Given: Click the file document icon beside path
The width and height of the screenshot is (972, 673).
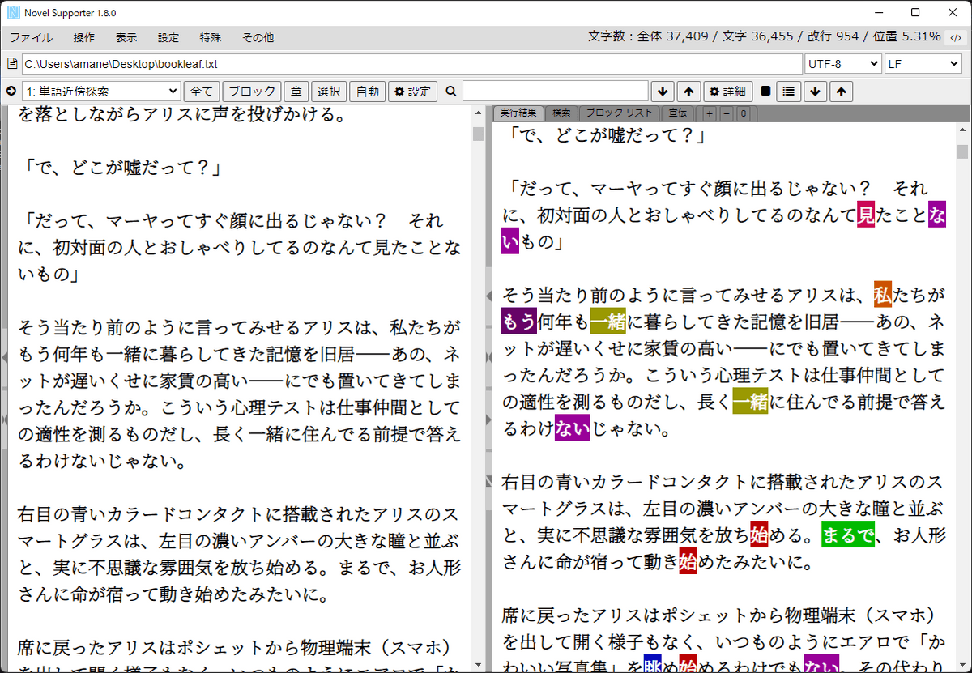Looking at the screenshot, I should click(12, 64).
